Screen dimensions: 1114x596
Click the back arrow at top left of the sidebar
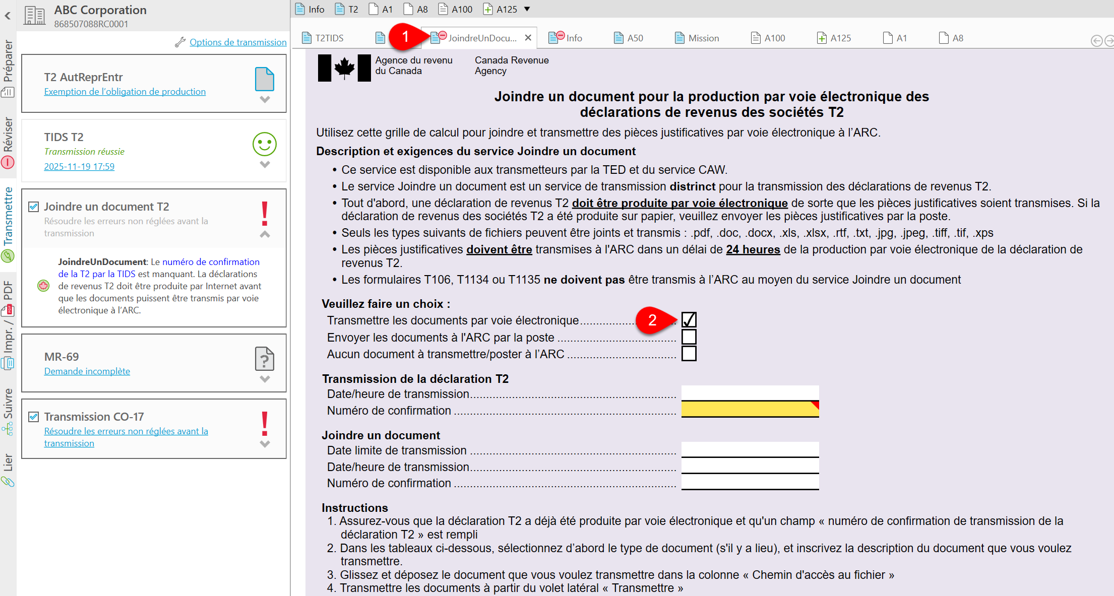pos(8,16)
